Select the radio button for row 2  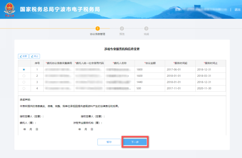pyautogui.click(x=24, y=76)
